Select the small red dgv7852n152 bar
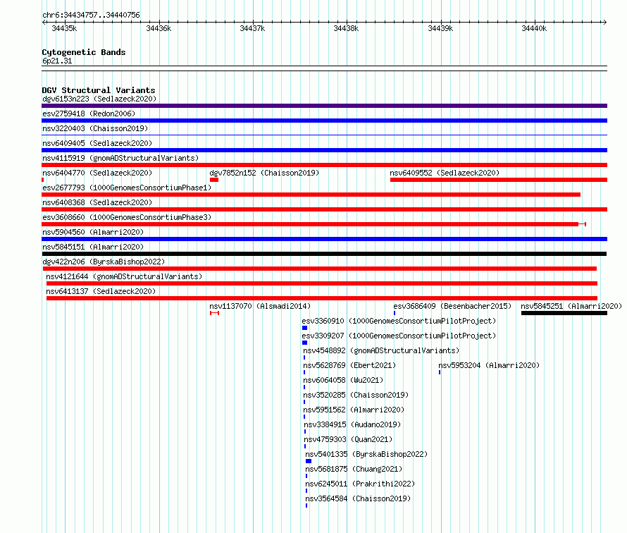The image size is (627, 533). pos(214,180)
